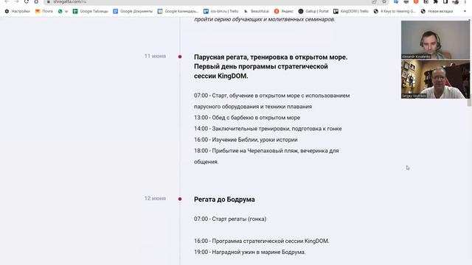Screen dimensions: 472x265
Task: Open the share page icon in address bar
Action: [374, 1]
